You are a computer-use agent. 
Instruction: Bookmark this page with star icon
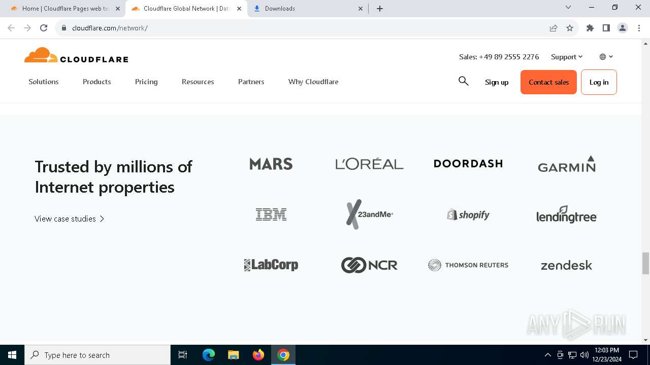click(570, 28)
